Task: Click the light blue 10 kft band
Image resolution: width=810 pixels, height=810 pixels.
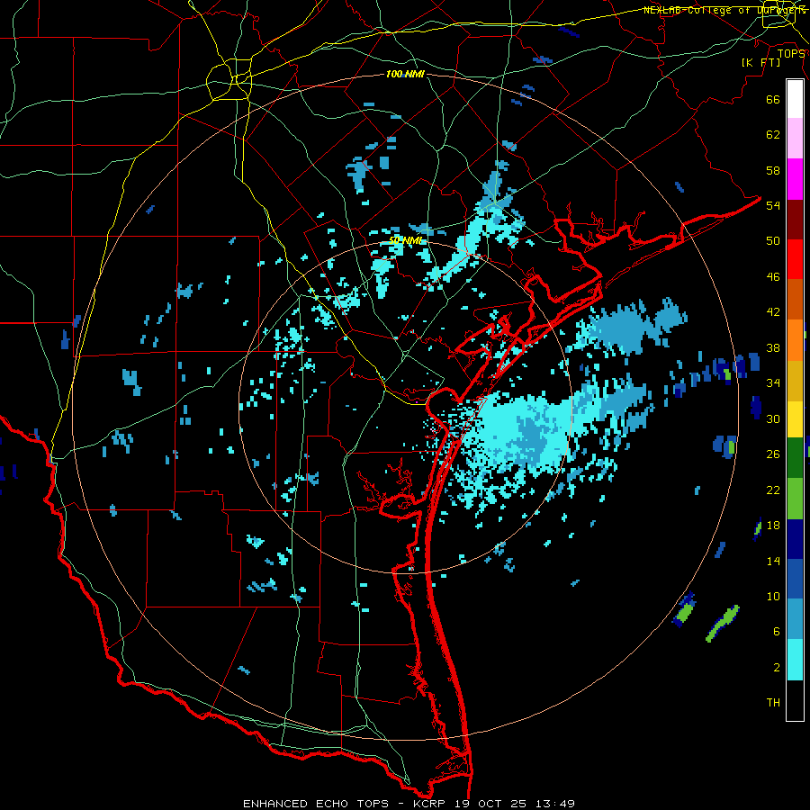Action: (795, 619)
